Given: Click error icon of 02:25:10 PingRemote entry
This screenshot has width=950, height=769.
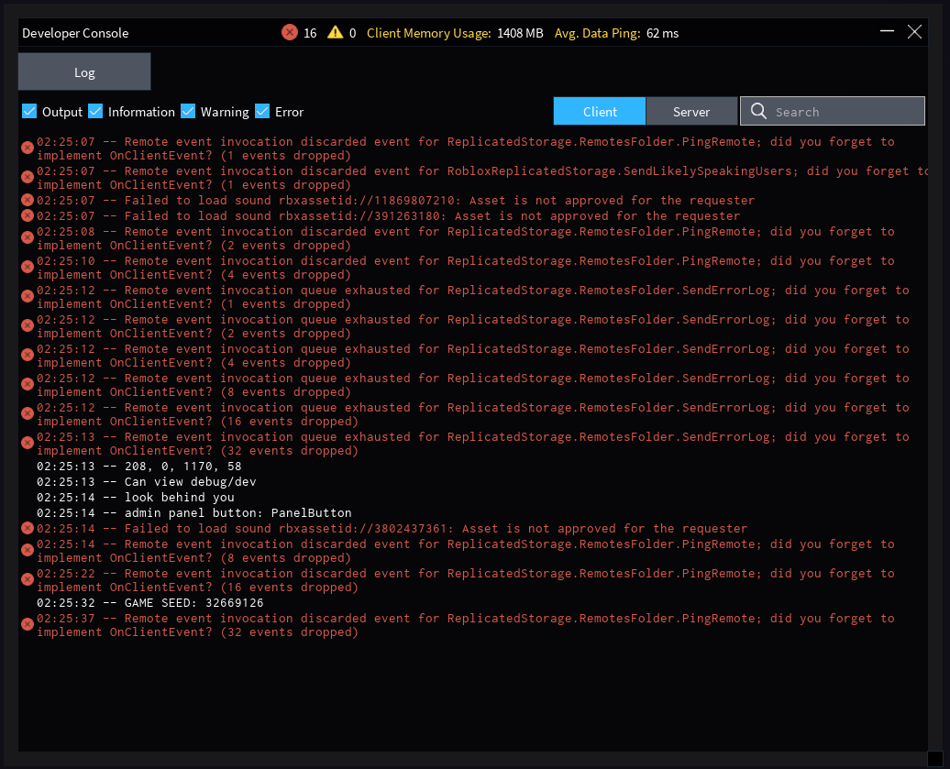Looking at the screenshot, I should pyautogui.click(x=28, y=267).
